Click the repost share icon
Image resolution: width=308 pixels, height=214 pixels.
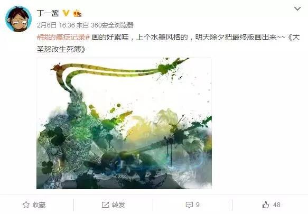[x=105, y=205]
